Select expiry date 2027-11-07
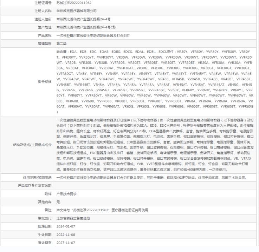This screenshot has width=259, height=252. click(x=66, y=243)
